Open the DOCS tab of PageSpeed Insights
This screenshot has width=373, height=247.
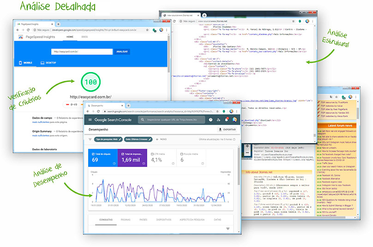pos(84,37)
